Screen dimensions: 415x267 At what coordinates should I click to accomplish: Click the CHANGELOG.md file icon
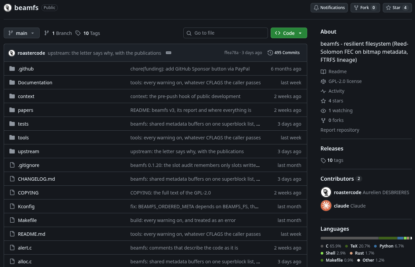(12, 179)
